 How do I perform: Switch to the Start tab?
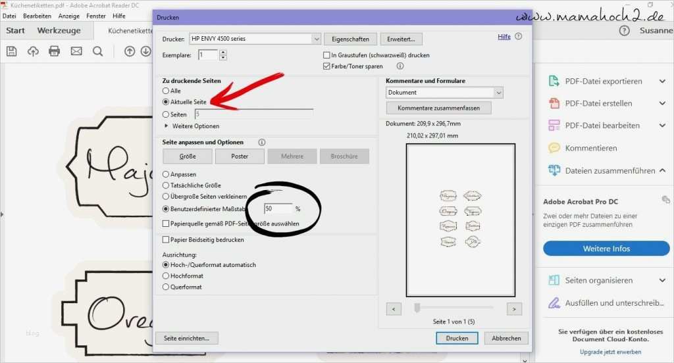click(x=16, y=30)
